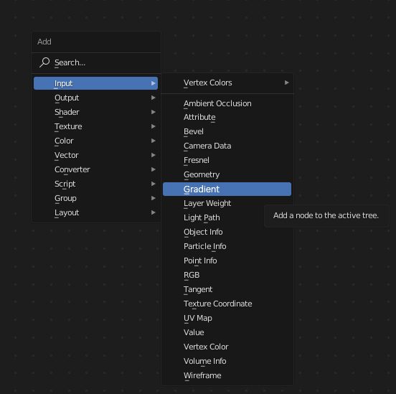The image size is (396, 394).
Task: Open the Color submenu
Action: click(x=95, y=141)
